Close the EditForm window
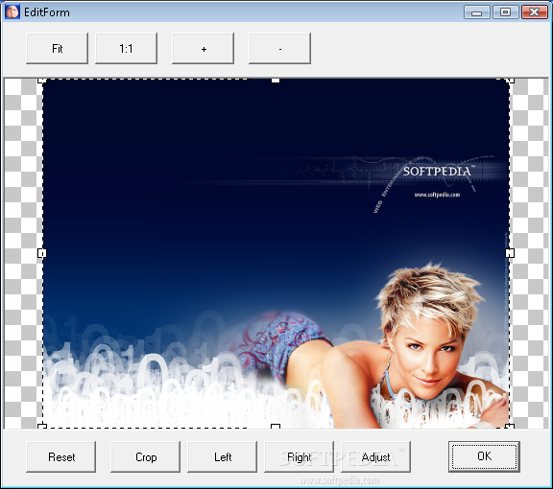 535,12
